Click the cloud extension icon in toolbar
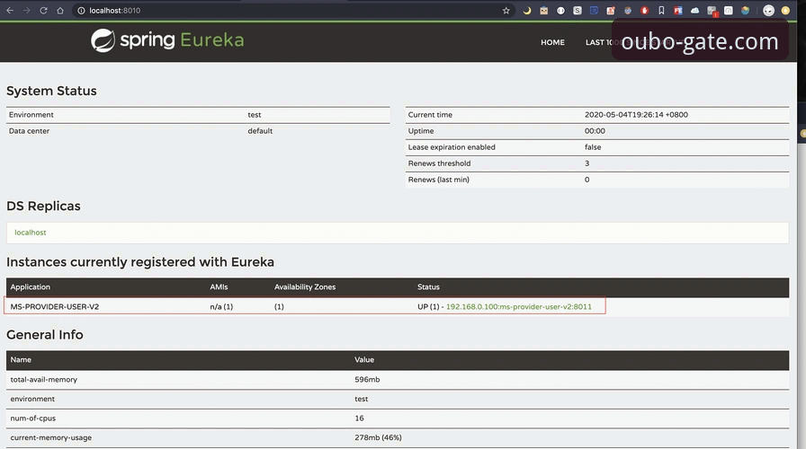The image size is (806, 449). (x=695, y=10)
